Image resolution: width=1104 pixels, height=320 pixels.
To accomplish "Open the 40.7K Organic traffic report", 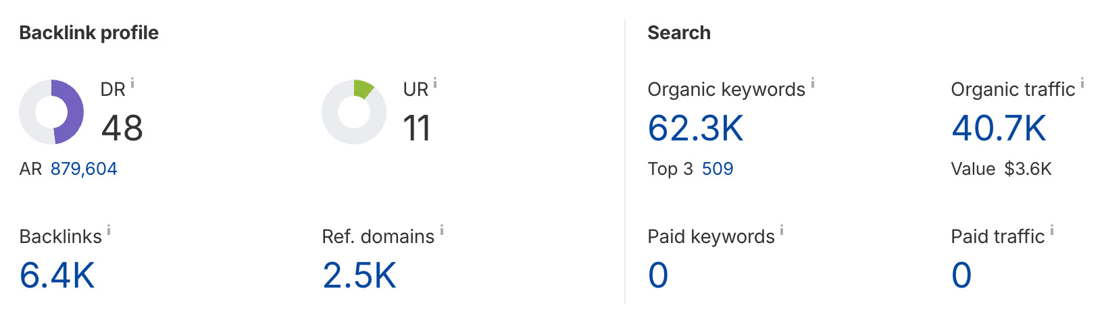I will click(x=999, y=128).
